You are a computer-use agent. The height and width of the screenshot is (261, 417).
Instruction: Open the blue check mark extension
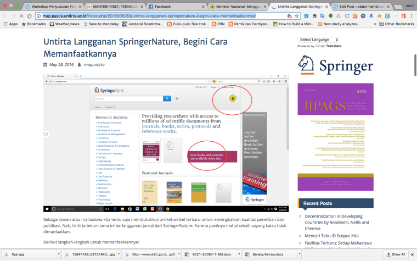306,16
